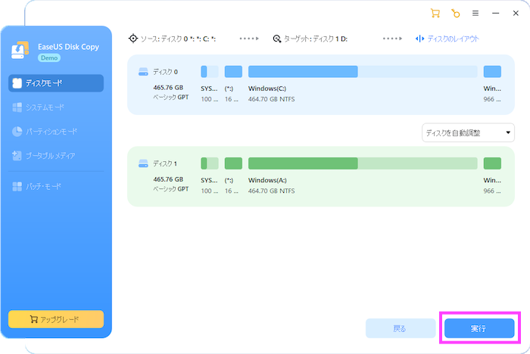The image size is (530, 354).
Task: Click the ディスクモード sidebar icon
Action: 17,83
